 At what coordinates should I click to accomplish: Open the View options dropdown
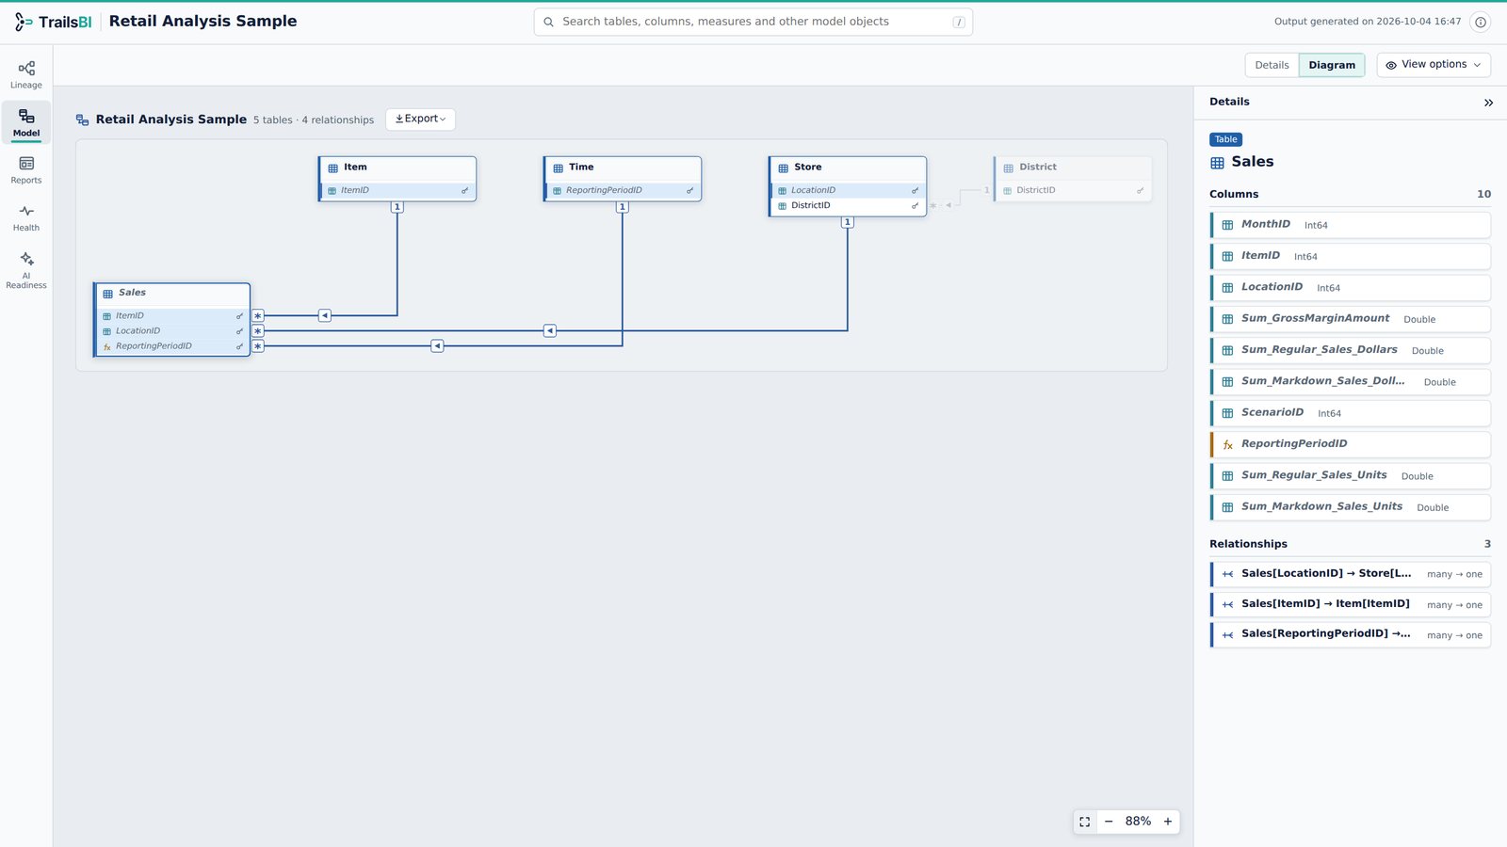[1434, 65]
